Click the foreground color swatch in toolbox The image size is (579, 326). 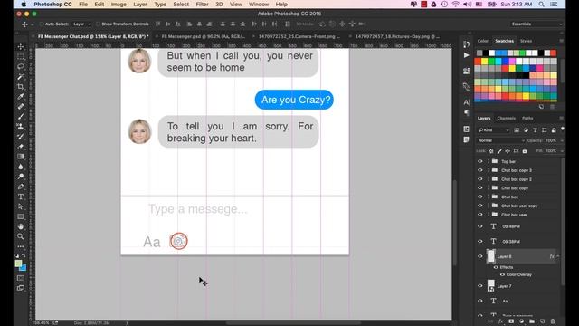(18, 264)
